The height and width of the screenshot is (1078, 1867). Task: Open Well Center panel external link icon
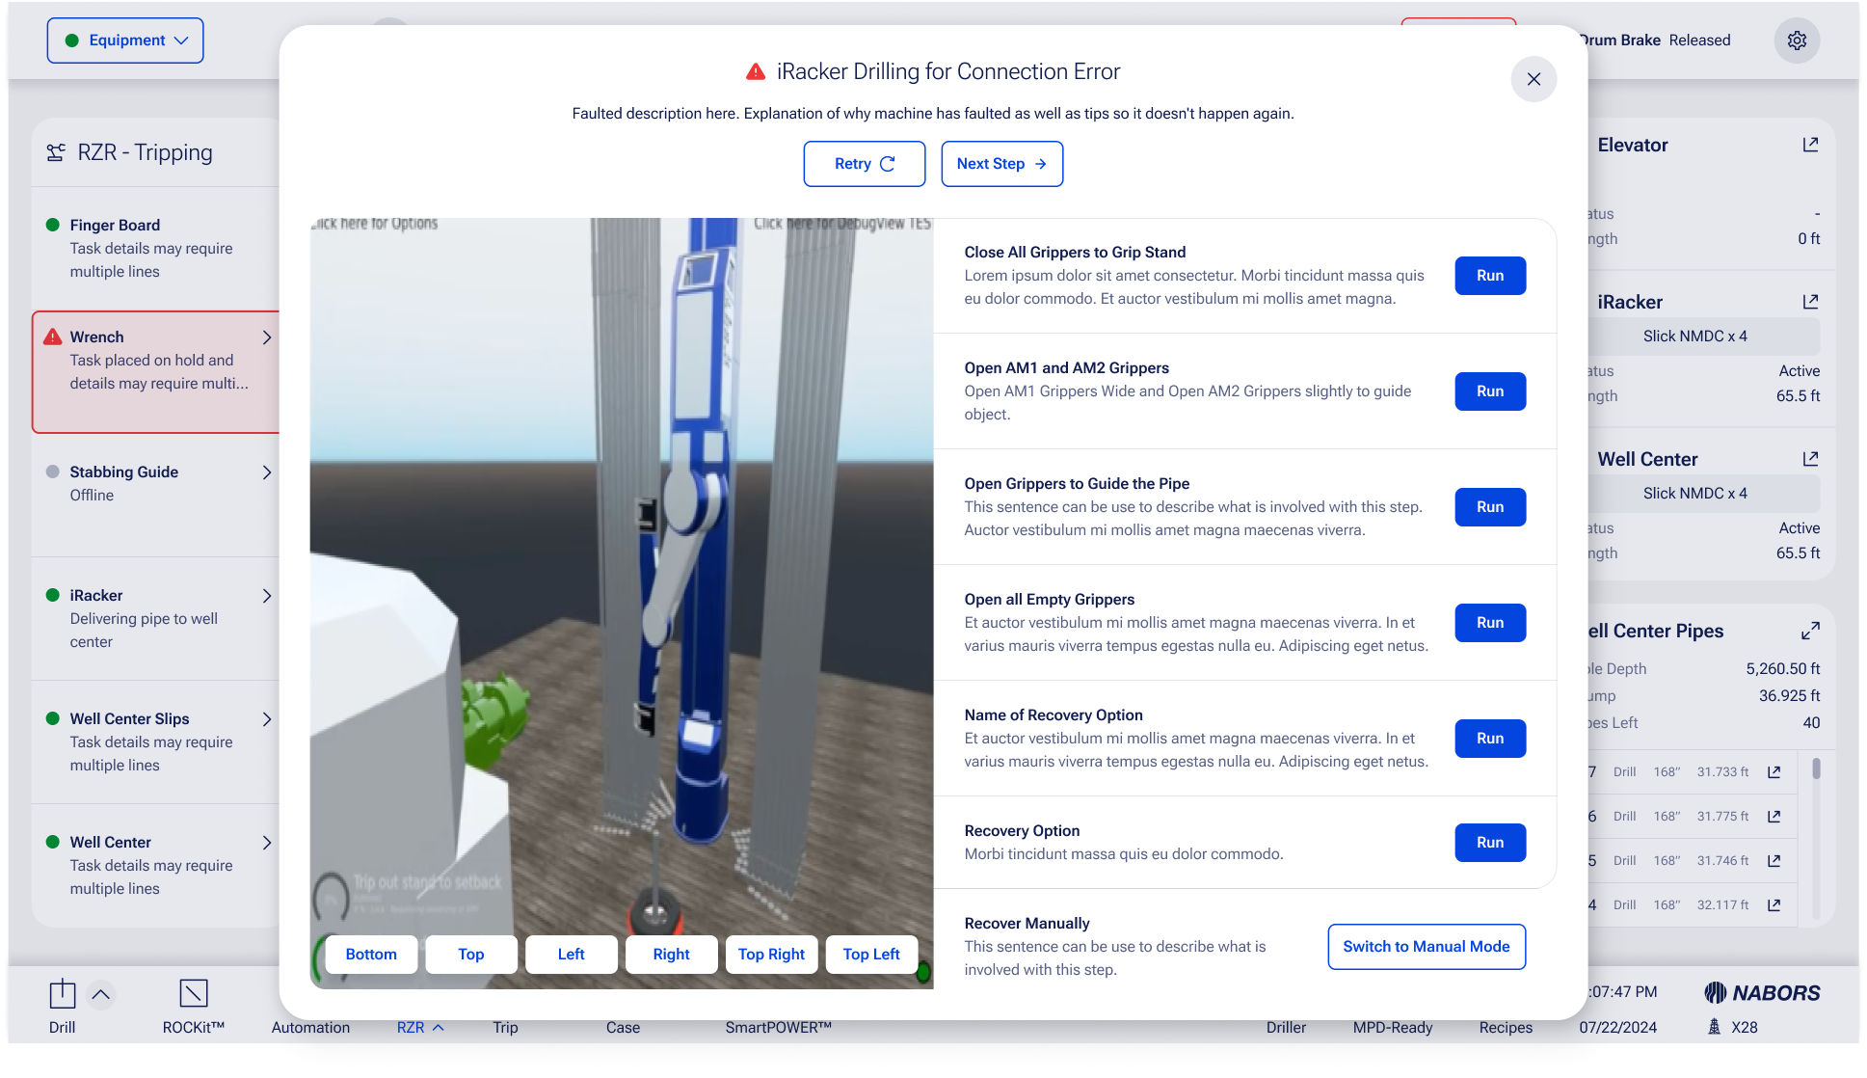point(1810,459)
